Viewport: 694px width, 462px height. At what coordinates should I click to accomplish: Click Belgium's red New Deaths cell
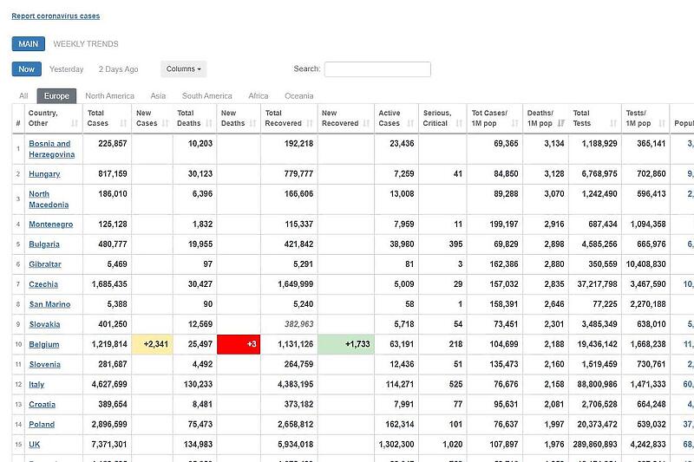click(x=239, y=344)
